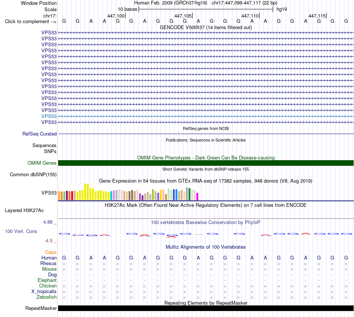Click the "OMIM Genes" label
Screen dimensions: 354x317
42,163
